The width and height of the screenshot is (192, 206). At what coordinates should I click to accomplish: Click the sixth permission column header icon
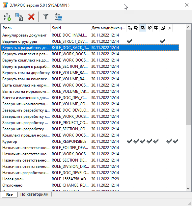click(x=163, y=28)
